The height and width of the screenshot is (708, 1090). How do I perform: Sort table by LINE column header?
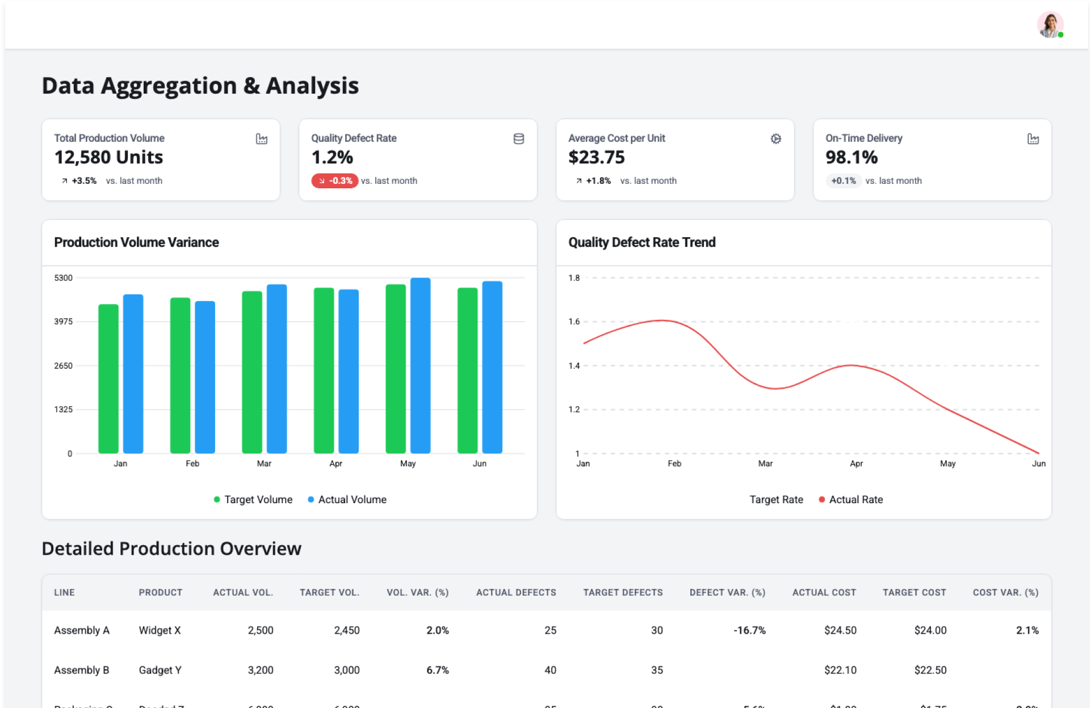coord(64,592)
